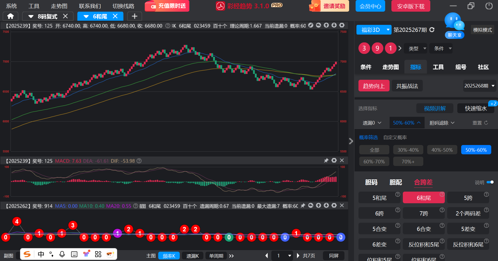
Task: Click the plus icon to add new tab
Action: click(134, 16)
